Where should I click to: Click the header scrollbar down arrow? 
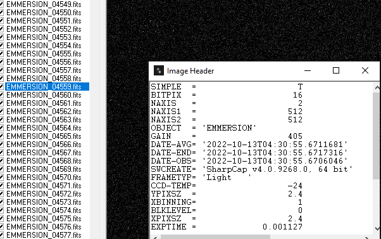(377, 228)
